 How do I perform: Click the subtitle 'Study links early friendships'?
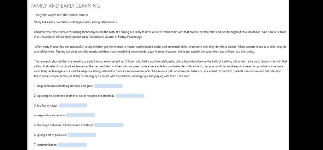[75, 22]
